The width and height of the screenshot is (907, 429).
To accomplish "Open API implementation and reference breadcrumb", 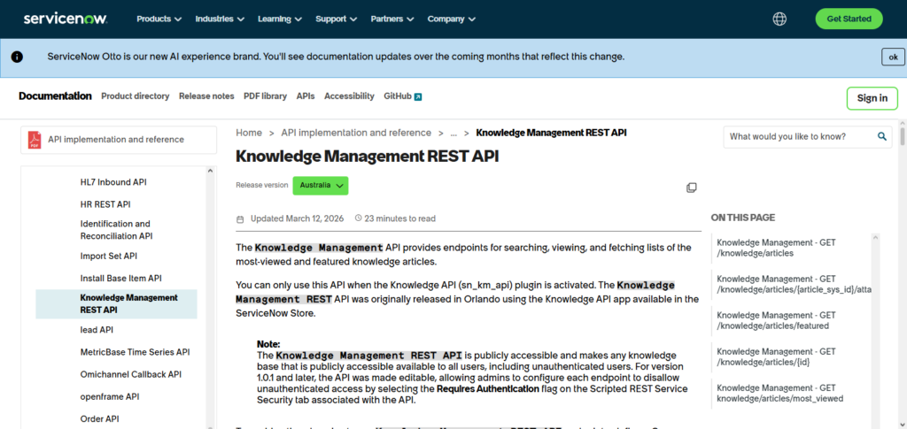I will pyautogui.click(x=356, y=133).
